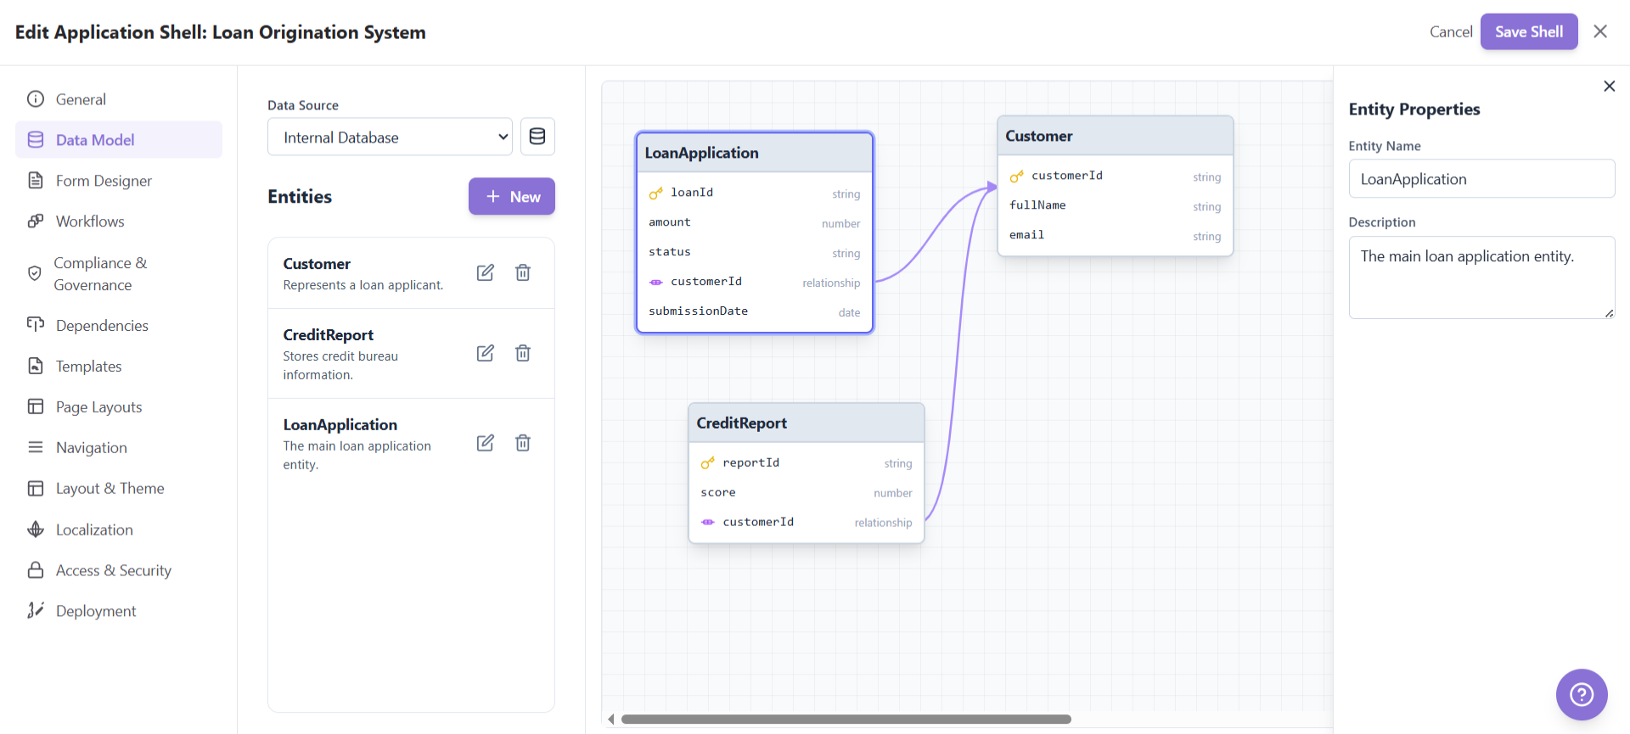Open the Workflows section
The height and width of the screenshot is (734, 1630).
coord(90,221)
